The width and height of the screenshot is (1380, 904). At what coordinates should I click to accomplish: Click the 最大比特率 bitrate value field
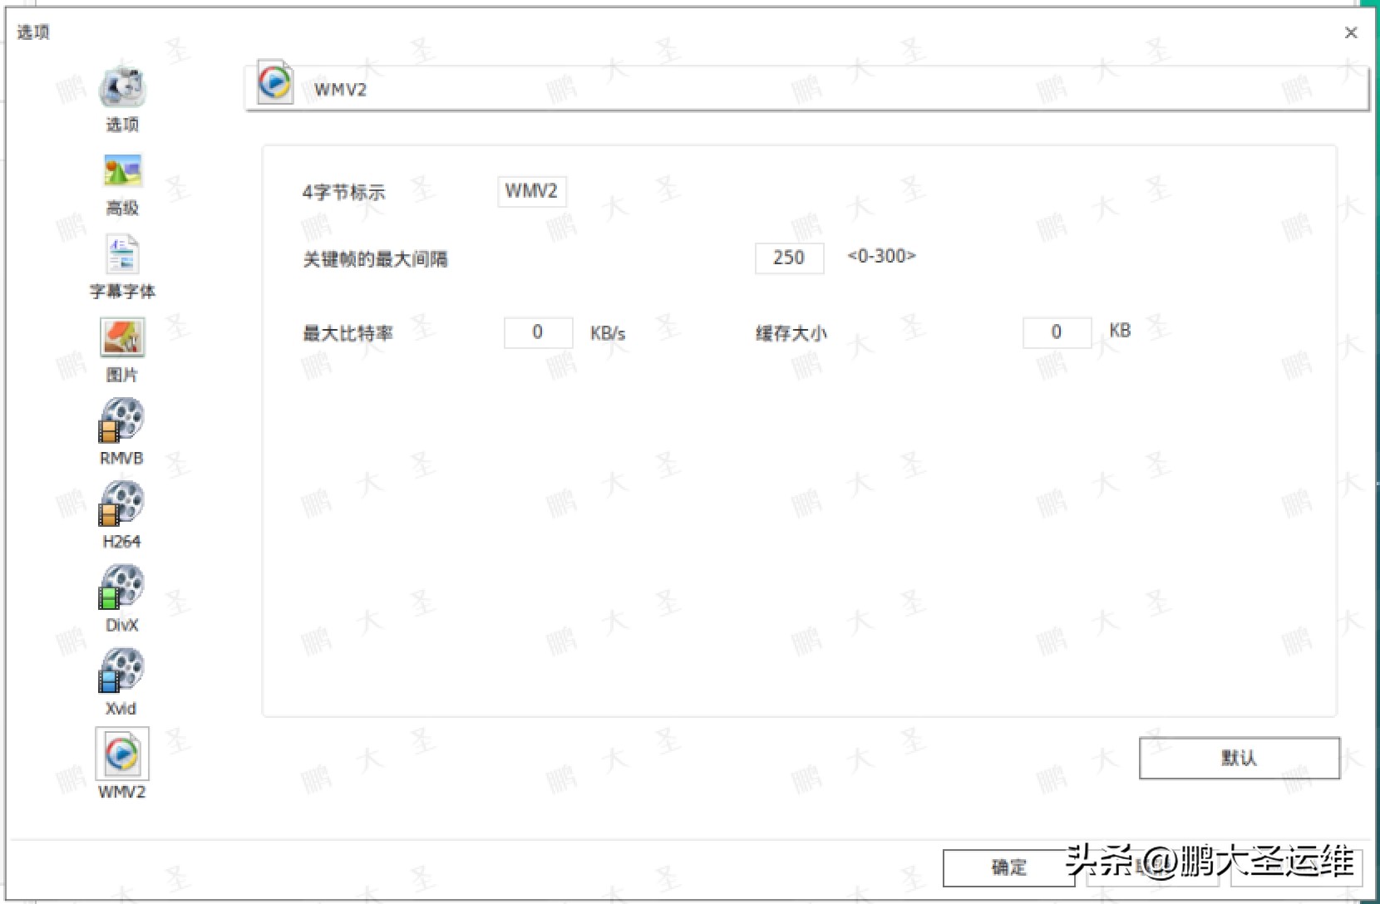point(538,332)
